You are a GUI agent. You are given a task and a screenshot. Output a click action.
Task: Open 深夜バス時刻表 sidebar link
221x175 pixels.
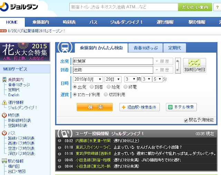point(21,154)
